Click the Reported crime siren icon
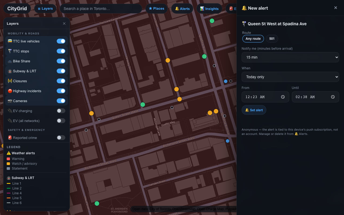The height and width of the screenshot is (215, 344). [10, 138]
